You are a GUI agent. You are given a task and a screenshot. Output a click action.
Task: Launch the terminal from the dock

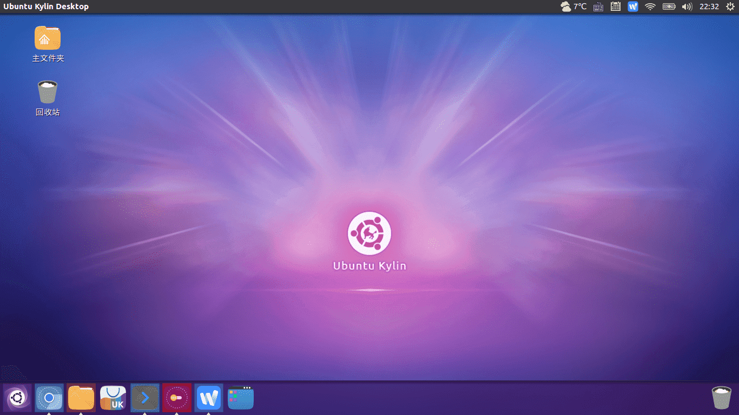click(145, 398)
